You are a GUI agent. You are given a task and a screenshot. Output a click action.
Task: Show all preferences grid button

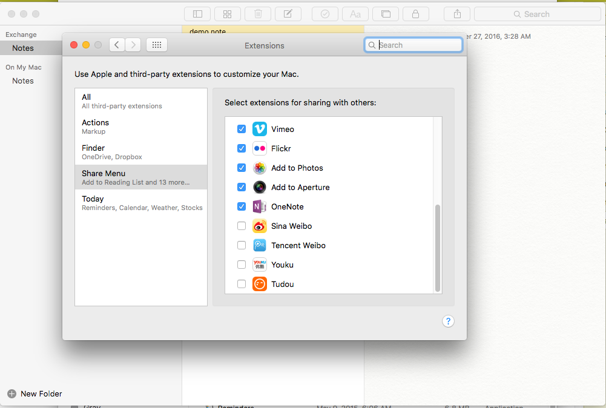157,45
